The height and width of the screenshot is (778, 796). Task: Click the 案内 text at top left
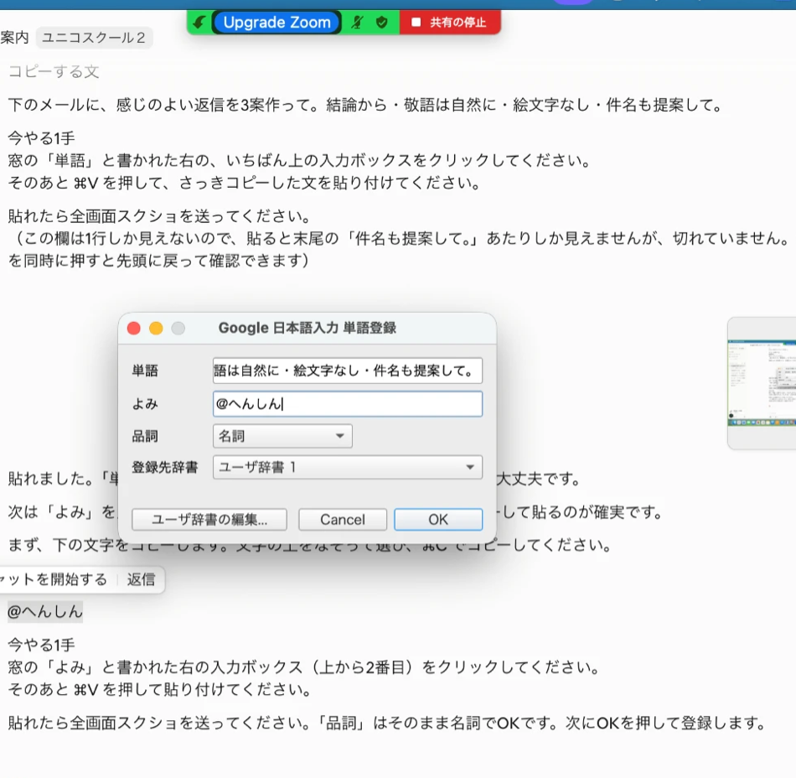point(14,38)
